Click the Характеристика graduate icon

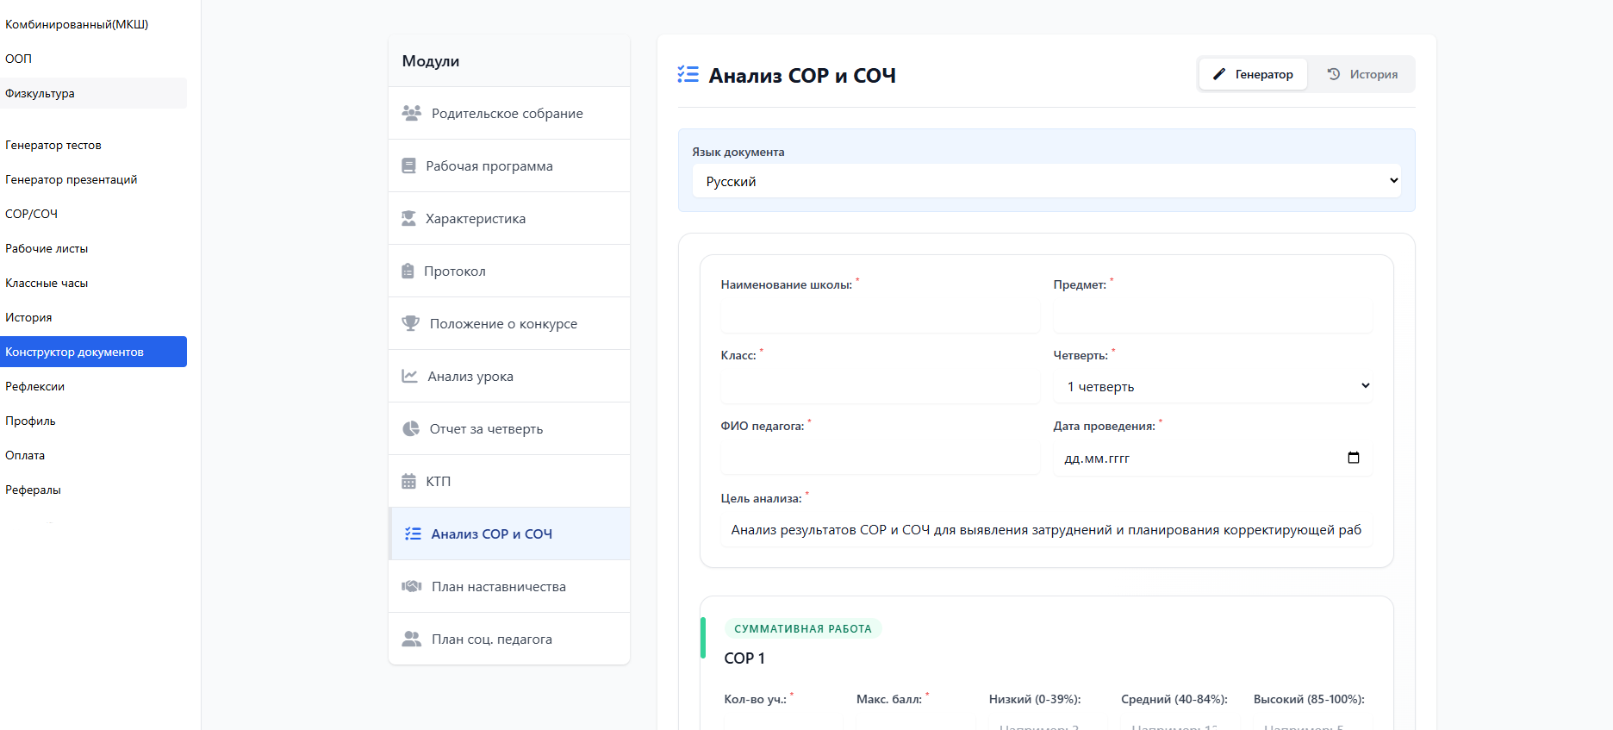tap(408, 218)
